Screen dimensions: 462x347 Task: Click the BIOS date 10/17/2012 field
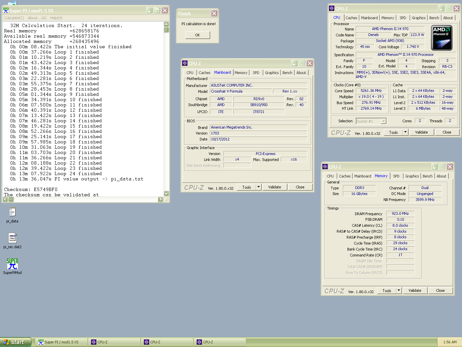click(x=259, y=139)
